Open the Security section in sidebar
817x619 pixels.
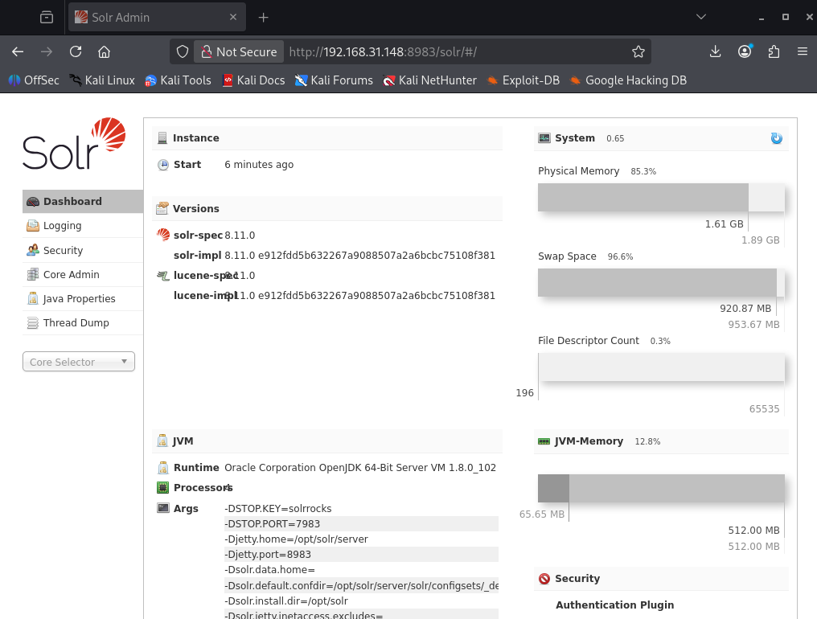pyautogui.click(x=63, y=250)
